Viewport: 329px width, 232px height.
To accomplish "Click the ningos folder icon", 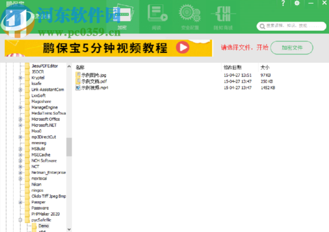I will pyautogui.click(x=27, y=190).
